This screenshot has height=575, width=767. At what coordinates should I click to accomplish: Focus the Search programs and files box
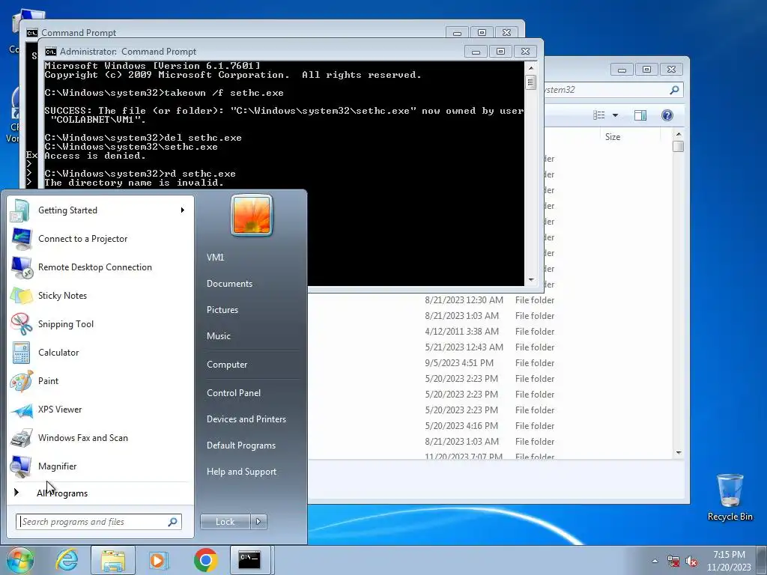point(93,522)
